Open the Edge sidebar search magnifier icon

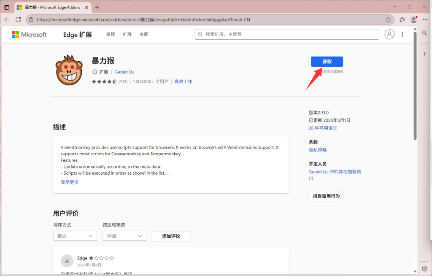(424, 33)
